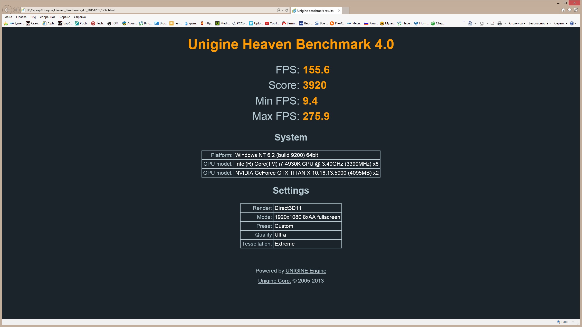Click the command bar Home page icon
582x327 pixels.
pyautogui.click(x=470, y=23)
